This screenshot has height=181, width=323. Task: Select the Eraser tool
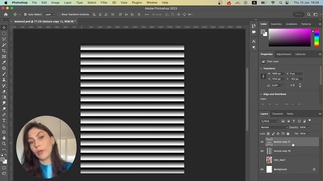coord(4,92)
